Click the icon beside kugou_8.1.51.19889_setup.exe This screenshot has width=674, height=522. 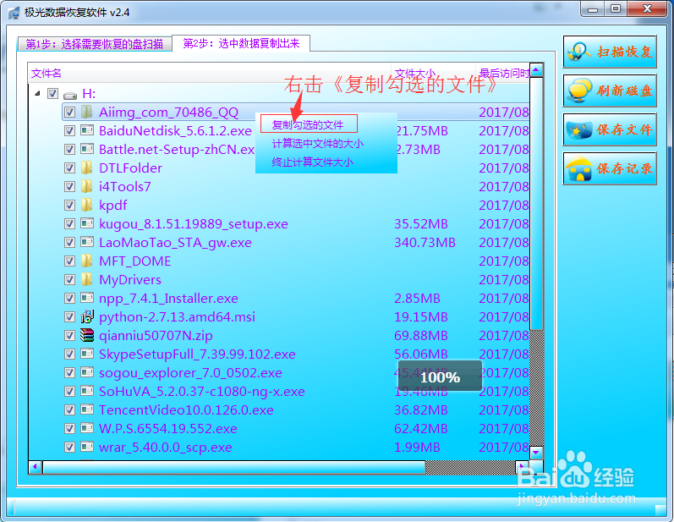click(x=87, y=223)
